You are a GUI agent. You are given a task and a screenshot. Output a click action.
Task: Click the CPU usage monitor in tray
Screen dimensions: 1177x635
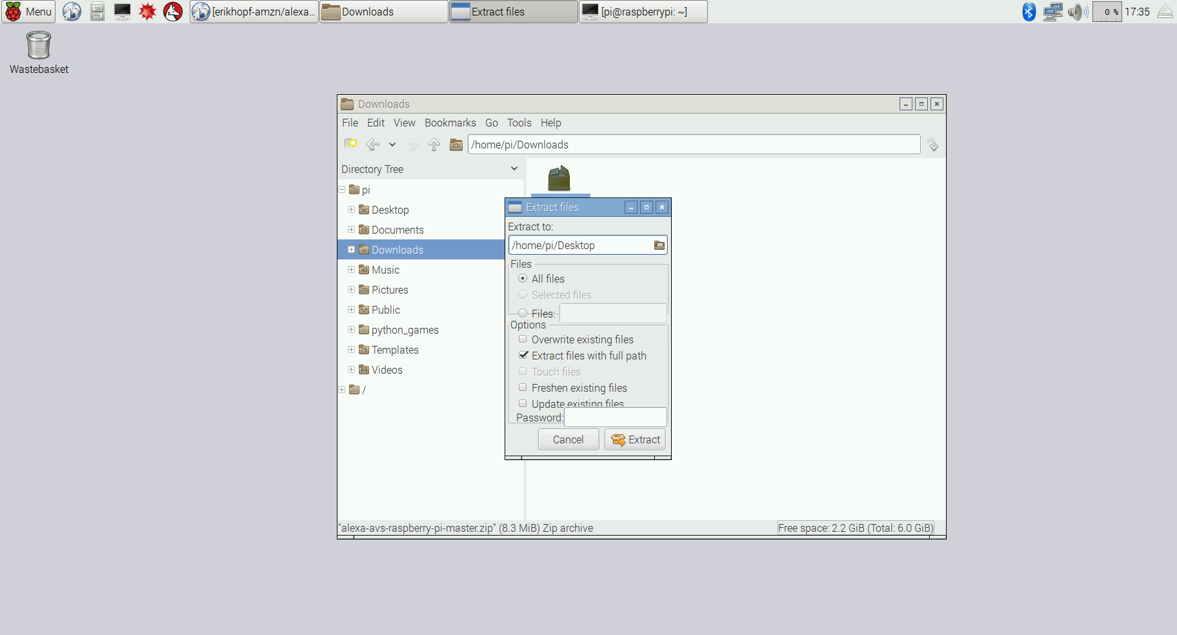[1107, 12]
